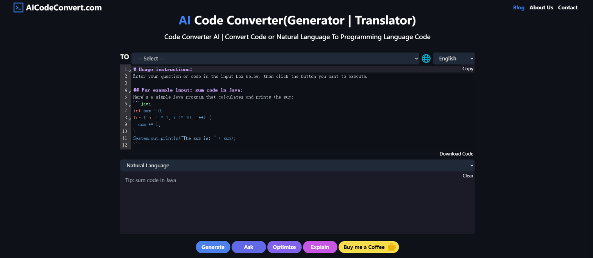The height and width of the screenshot is (258, 593).
Task: Clear the input text area
Action: [468, 176]
